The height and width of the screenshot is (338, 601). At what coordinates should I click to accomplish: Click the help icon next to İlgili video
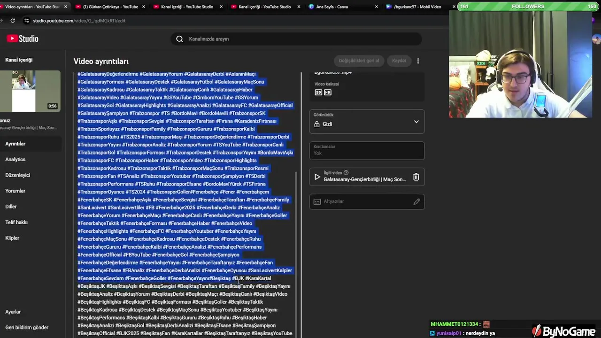click(346, 173)
